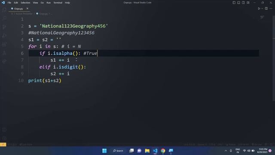Click the #True comment on line 6
This screenshot has width=275, height=155.
click(90, 53)
